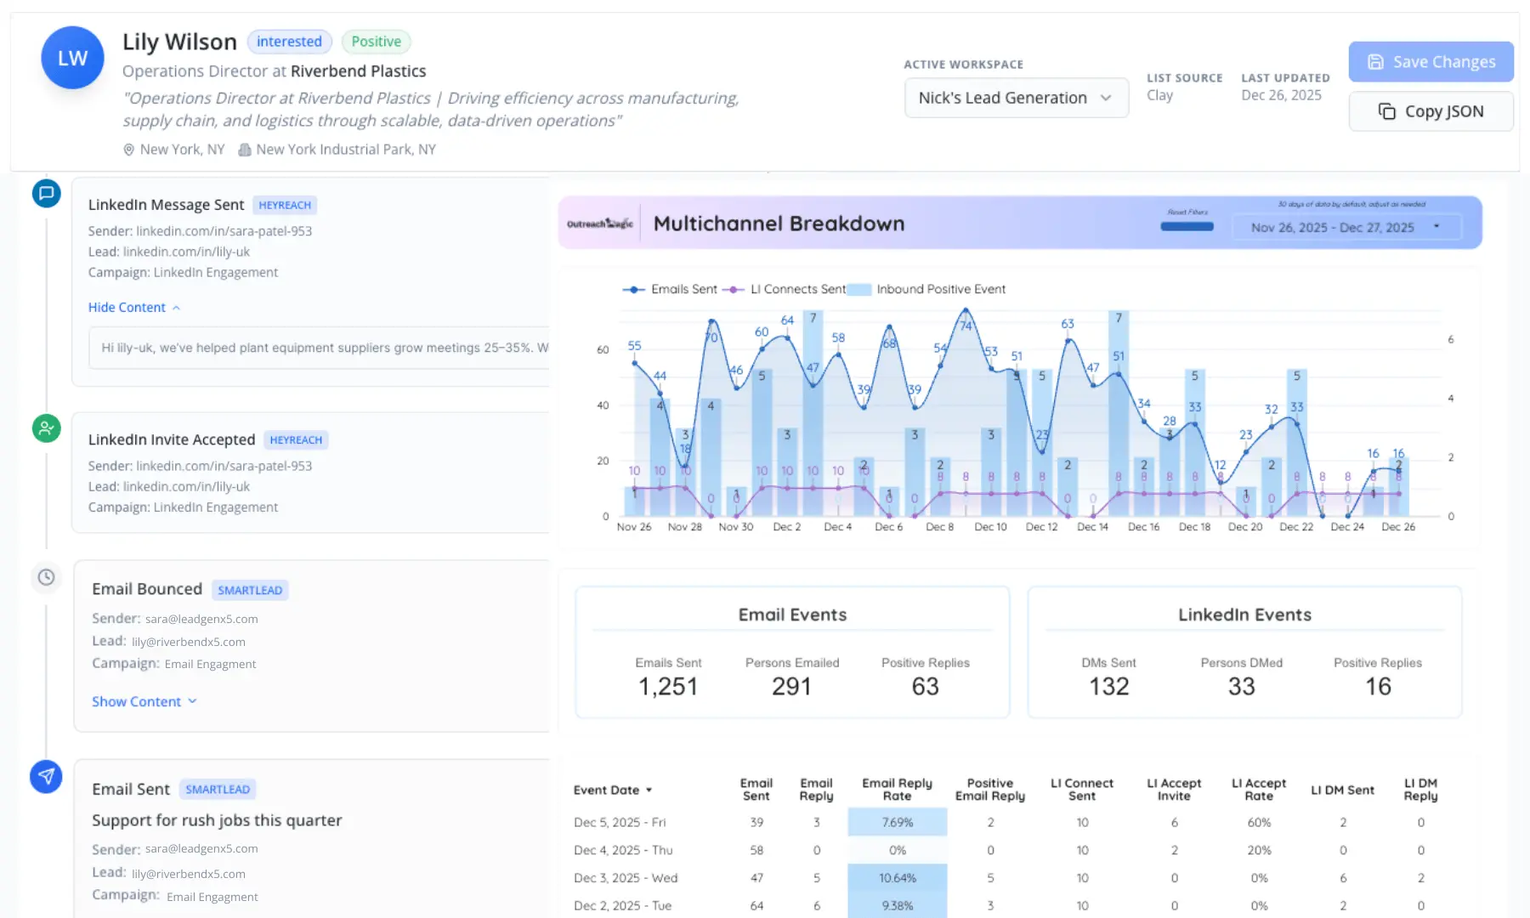Click the green invite accepted timeline icon

(x=47, y=428)
